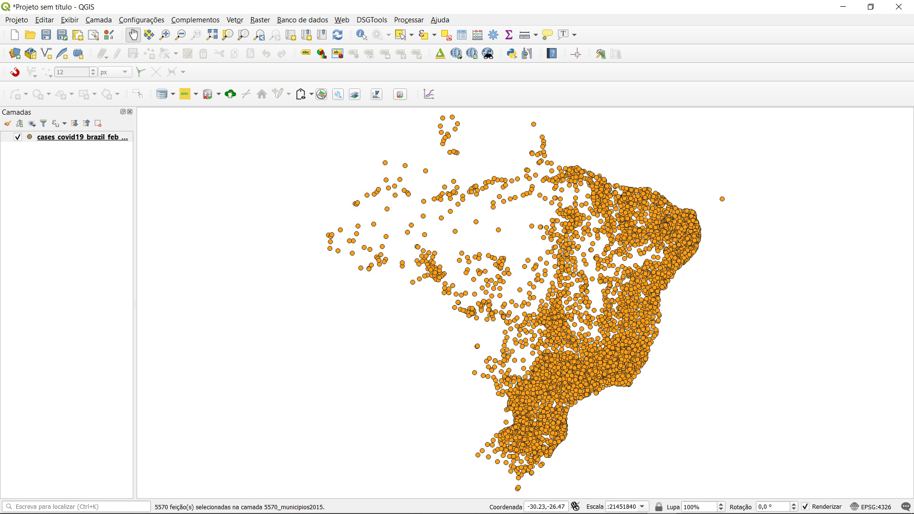The image size is (914, 514).
Task: Click the Refresh map icon
Action: point(338,35)
